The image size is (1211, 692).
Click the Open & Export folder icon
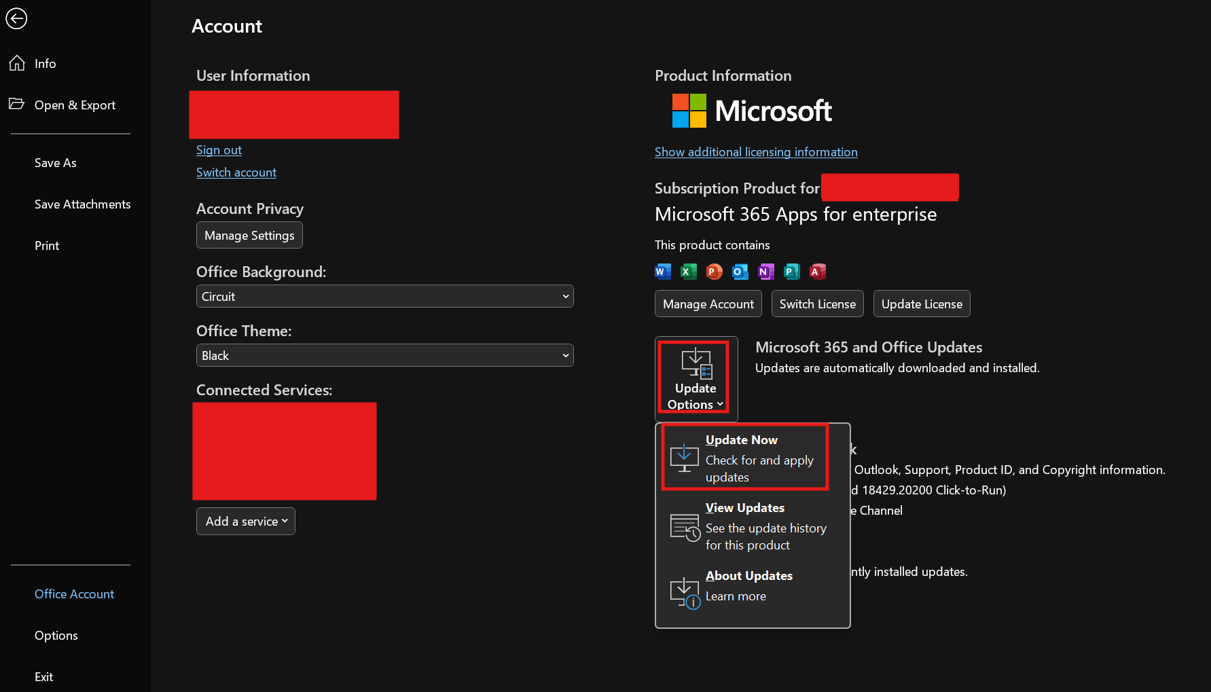(x=17, y=104)
